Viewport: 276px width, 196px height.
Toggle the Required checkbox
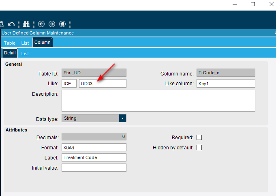point(199,137)
